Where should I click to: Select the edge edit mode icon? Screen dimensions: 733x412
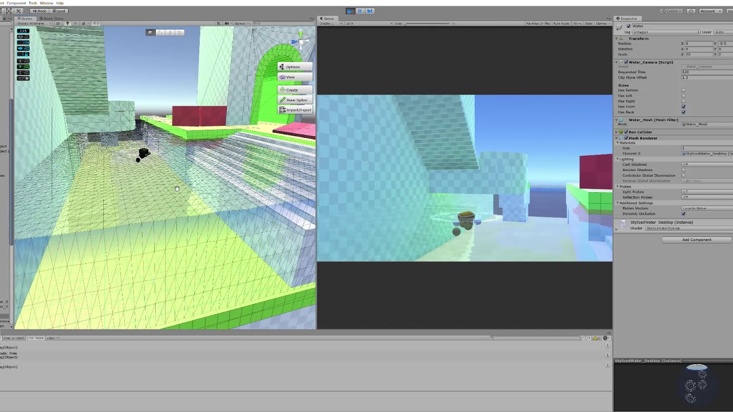click(170, 32)
